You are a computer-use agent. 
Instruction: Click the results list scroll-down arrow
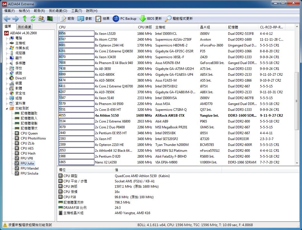[297, 163]
